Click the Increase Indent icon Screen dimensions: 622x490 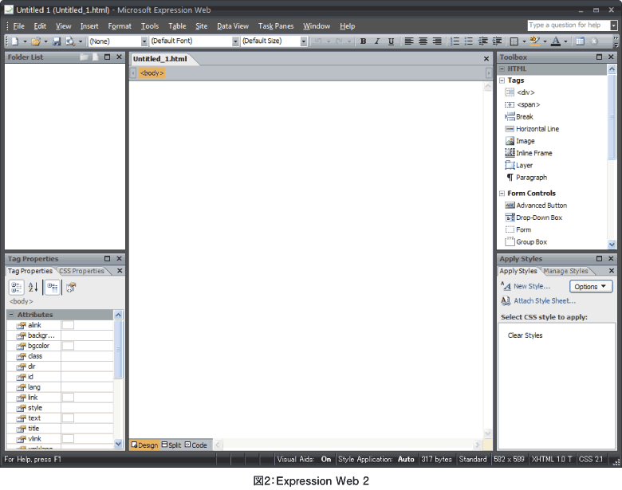point(497,41)
